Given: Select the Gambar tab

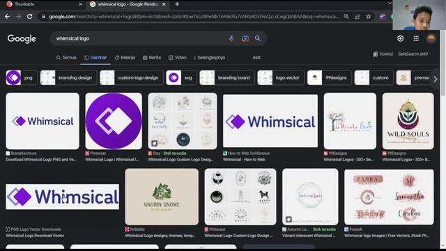Looking at the screenshot, I should [x=95, y=57].
